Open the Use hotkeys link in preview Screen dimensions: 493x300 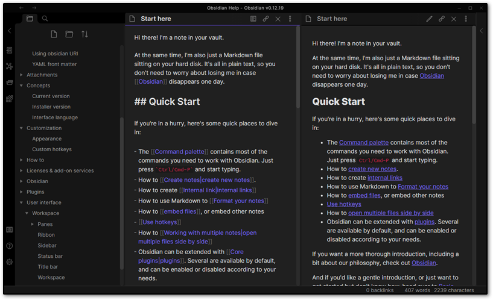(x=343, y=204)
